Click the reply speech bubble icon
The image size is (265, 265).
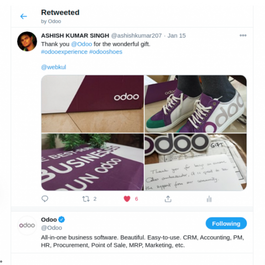coord(45,199)
